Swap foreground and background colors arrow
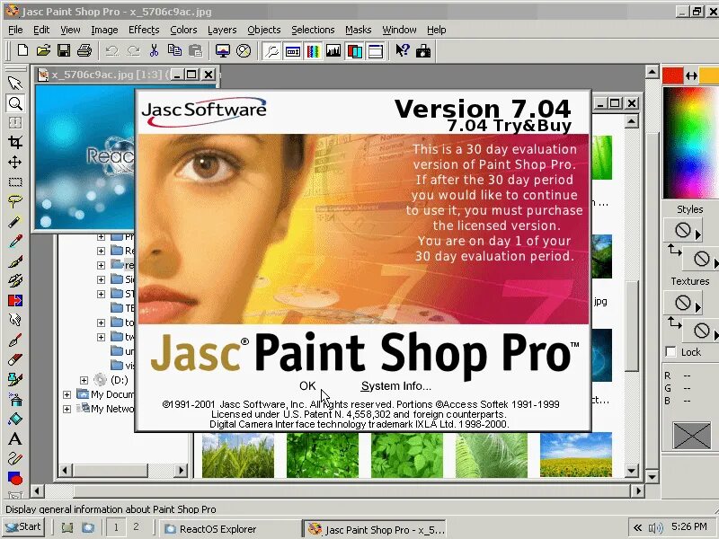Viewport: 719px width, 539px height. tap(691, 75)
